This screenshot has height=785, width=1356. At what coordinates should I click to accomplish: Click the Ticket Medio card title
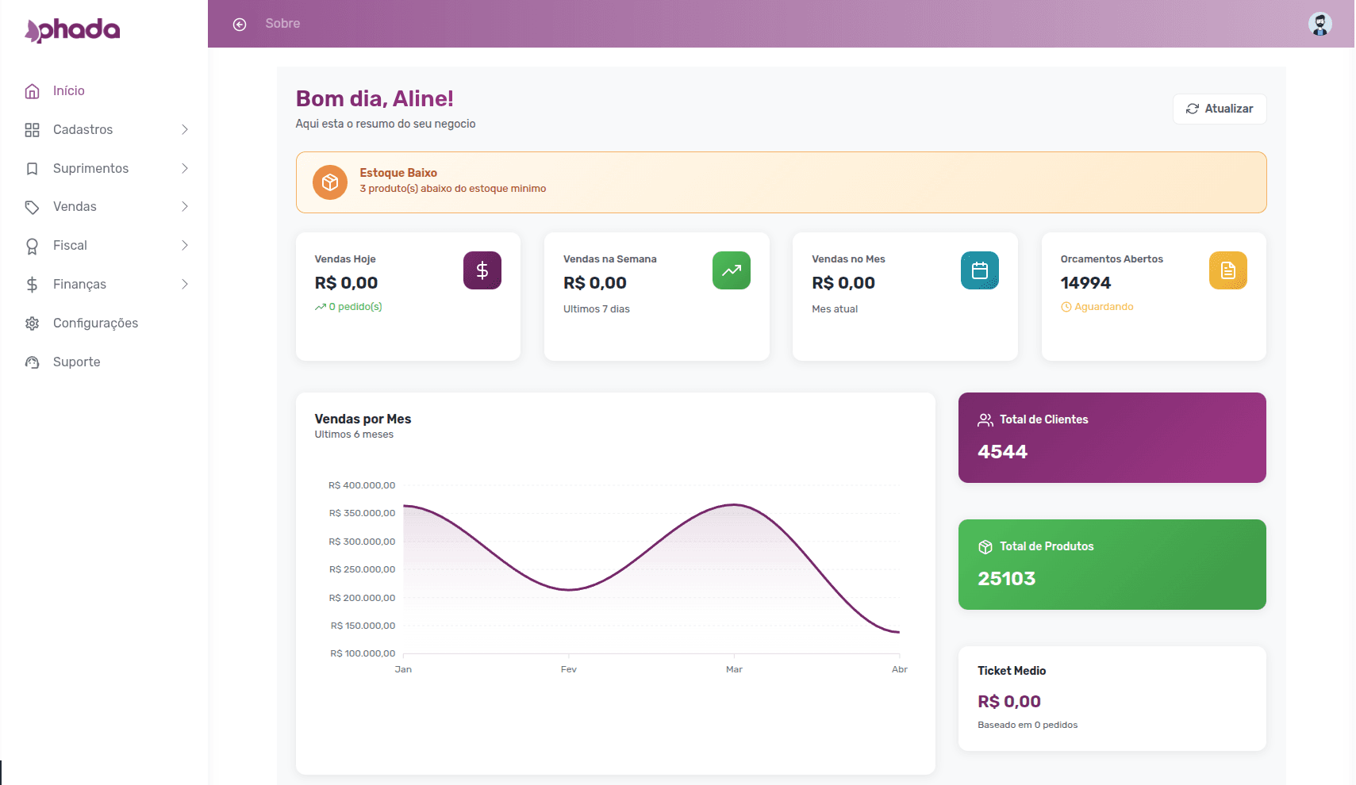pyautogui.click(x=1012, y=671)
